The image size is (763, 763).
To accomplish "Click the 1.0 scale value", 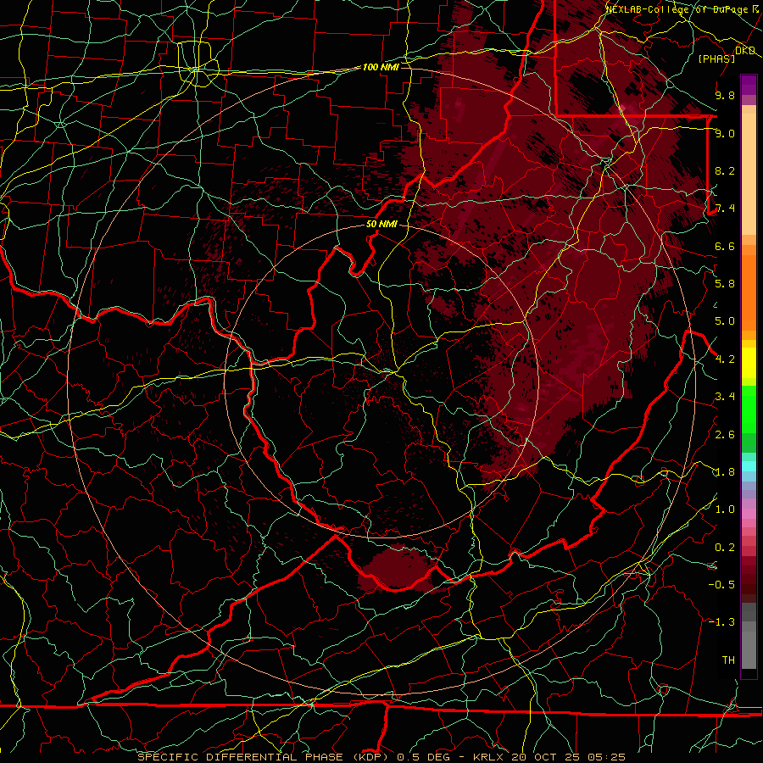I will (x=725, y=510).
